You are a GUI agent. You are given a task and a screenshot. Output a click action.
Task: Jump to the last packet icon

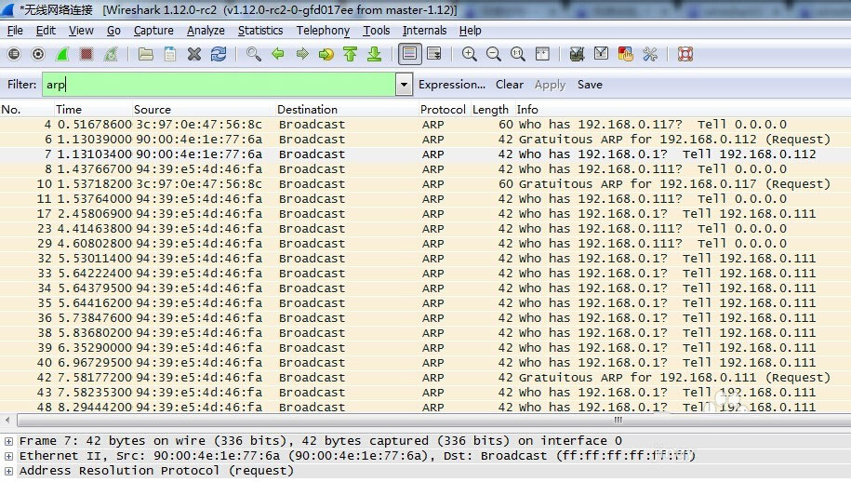375,54
